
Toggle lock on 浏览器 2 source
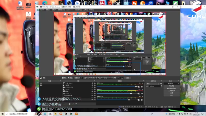[x=95, y=85]
